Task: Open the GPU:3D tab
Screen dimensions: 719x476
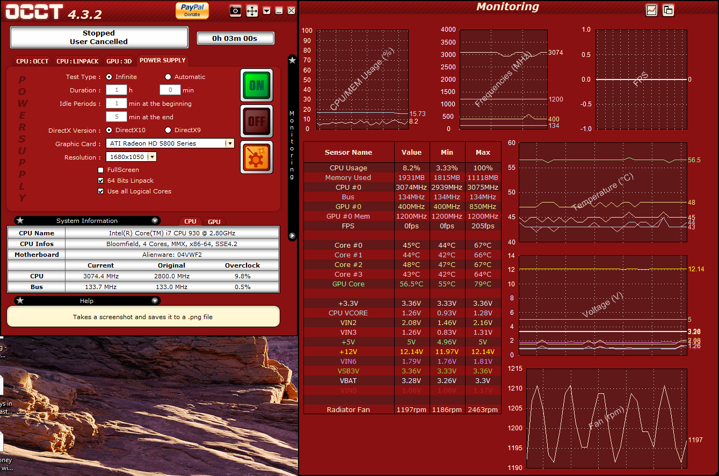Action: tap(119, 61)
